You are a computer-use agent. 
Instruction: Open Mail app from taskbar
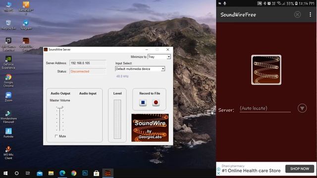pos(40,173)
